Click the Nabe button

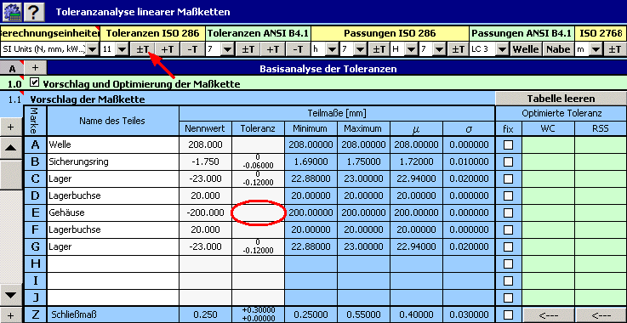[x=558, y=49]
